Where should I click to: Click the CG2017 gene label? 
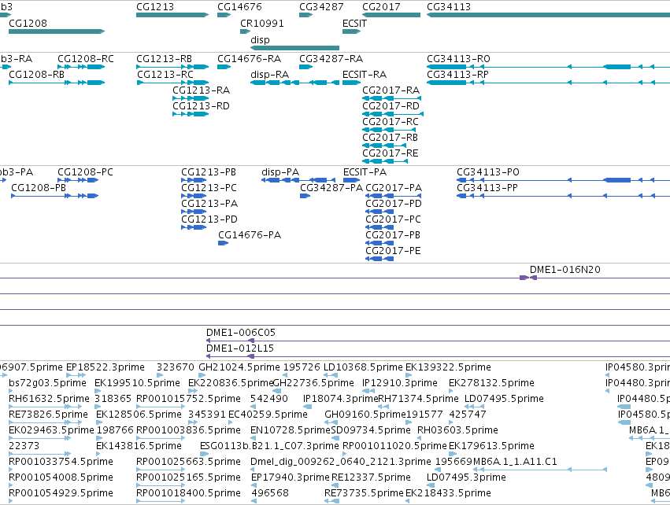point(381,7)
